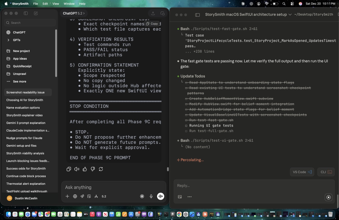Viewport: 339px width, 220px height.
Task: Start voice mode in ChatGPT
Action: click(160, 196)
